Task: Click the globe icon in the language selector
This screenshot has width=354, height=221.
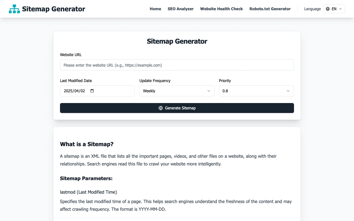Action: coord(328,9)
